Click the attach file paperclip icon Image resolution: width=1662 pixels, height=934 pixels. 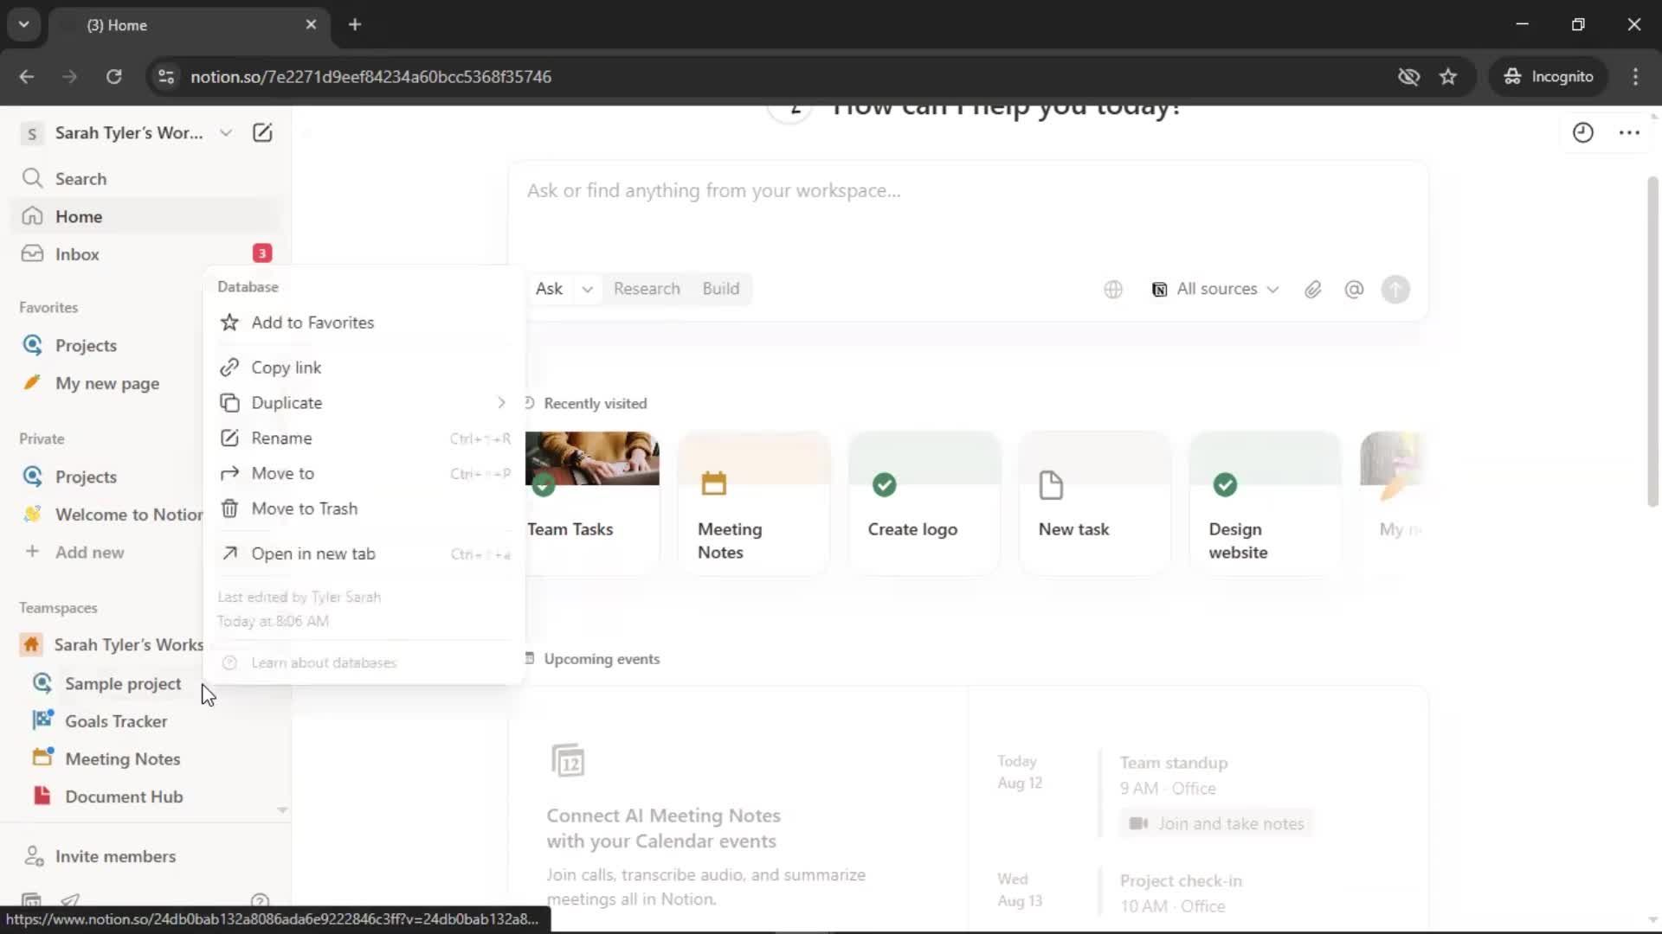pos(1313,290)
